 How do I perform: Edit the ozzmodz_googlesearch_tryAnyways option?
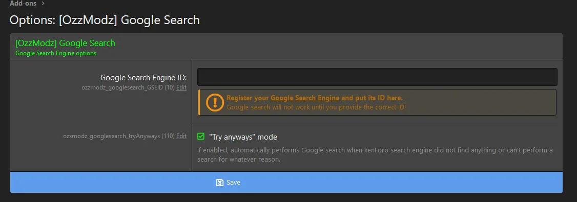tap(181, 136)
